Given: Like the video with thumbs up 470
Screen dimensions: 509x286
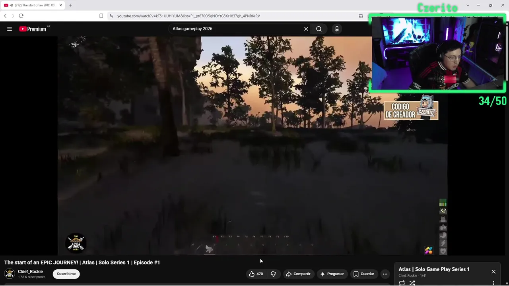Looking at the screenshot, I should tap(256, 274).
